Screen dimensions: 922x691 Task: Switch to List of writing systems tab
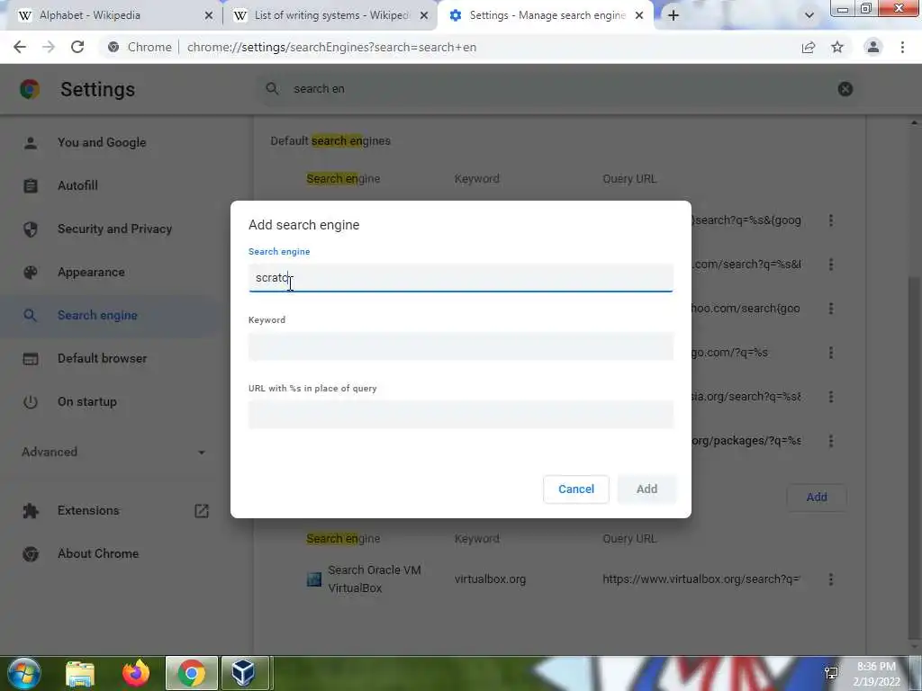click(330, 15)
